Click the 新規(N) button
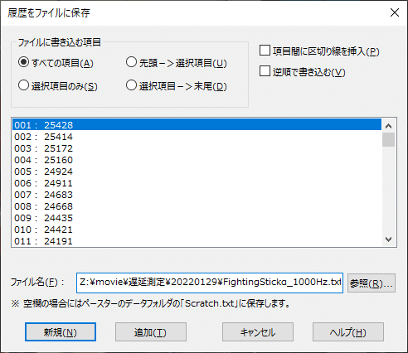The width and height of the screenshot is (408, 353). [61, 332]
